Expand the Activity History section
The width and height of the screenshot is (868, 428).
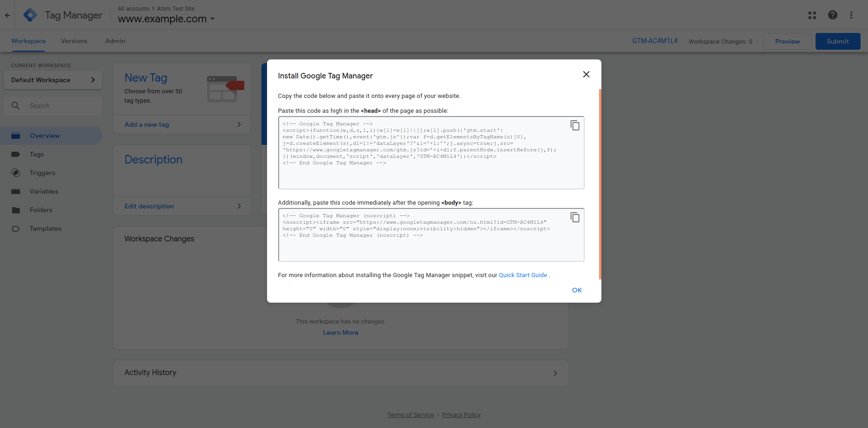coord(555,373)
